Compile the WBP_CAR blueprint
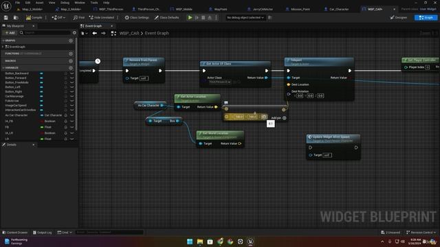This screenshot has width=440, height=247. [x=34, y=18]
